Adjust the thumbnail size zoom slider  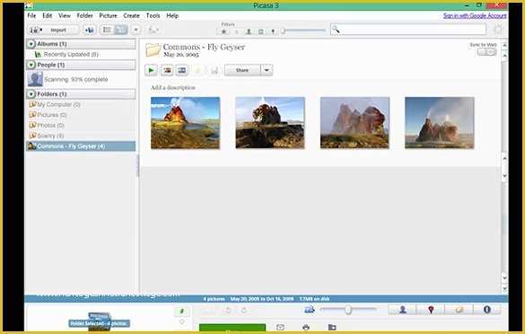(x=348, y=310)
